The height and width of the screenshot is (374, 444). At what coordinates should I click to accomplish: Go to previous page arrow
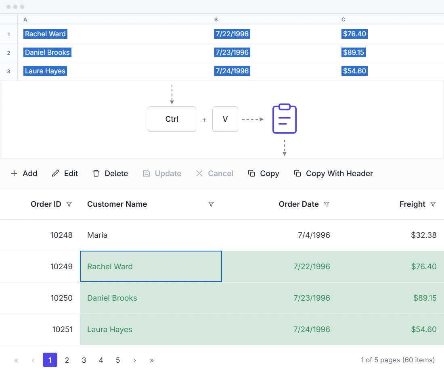coord(33,360)
